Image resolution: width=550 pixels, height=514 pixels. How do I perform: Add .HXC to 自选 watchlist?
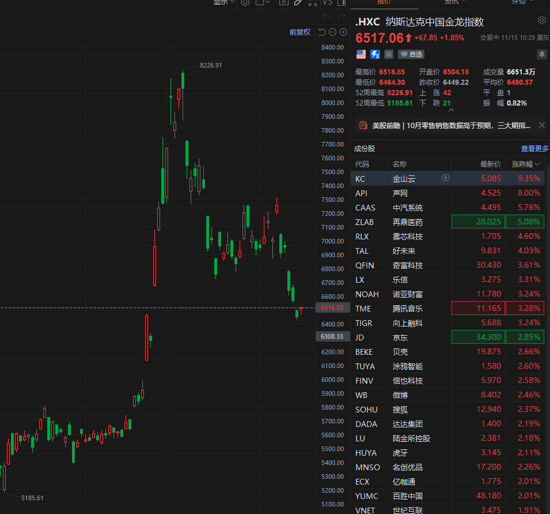pos(411,54)
